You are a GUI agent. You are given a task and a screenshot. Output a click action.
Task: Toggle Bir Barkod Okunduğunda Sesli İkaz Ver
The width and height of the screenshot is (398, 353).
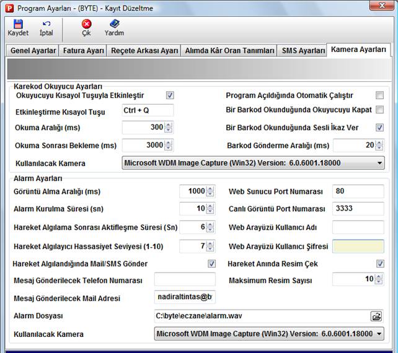(x=379, y=128)
